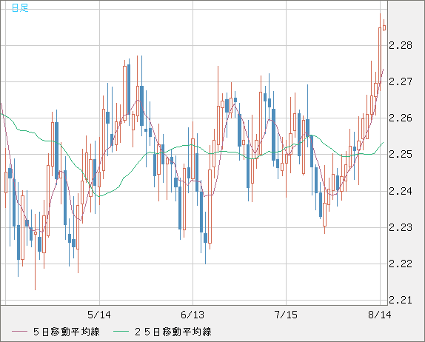
Task: Click the purple 5-day average legend line
Action: pos(19,332)
